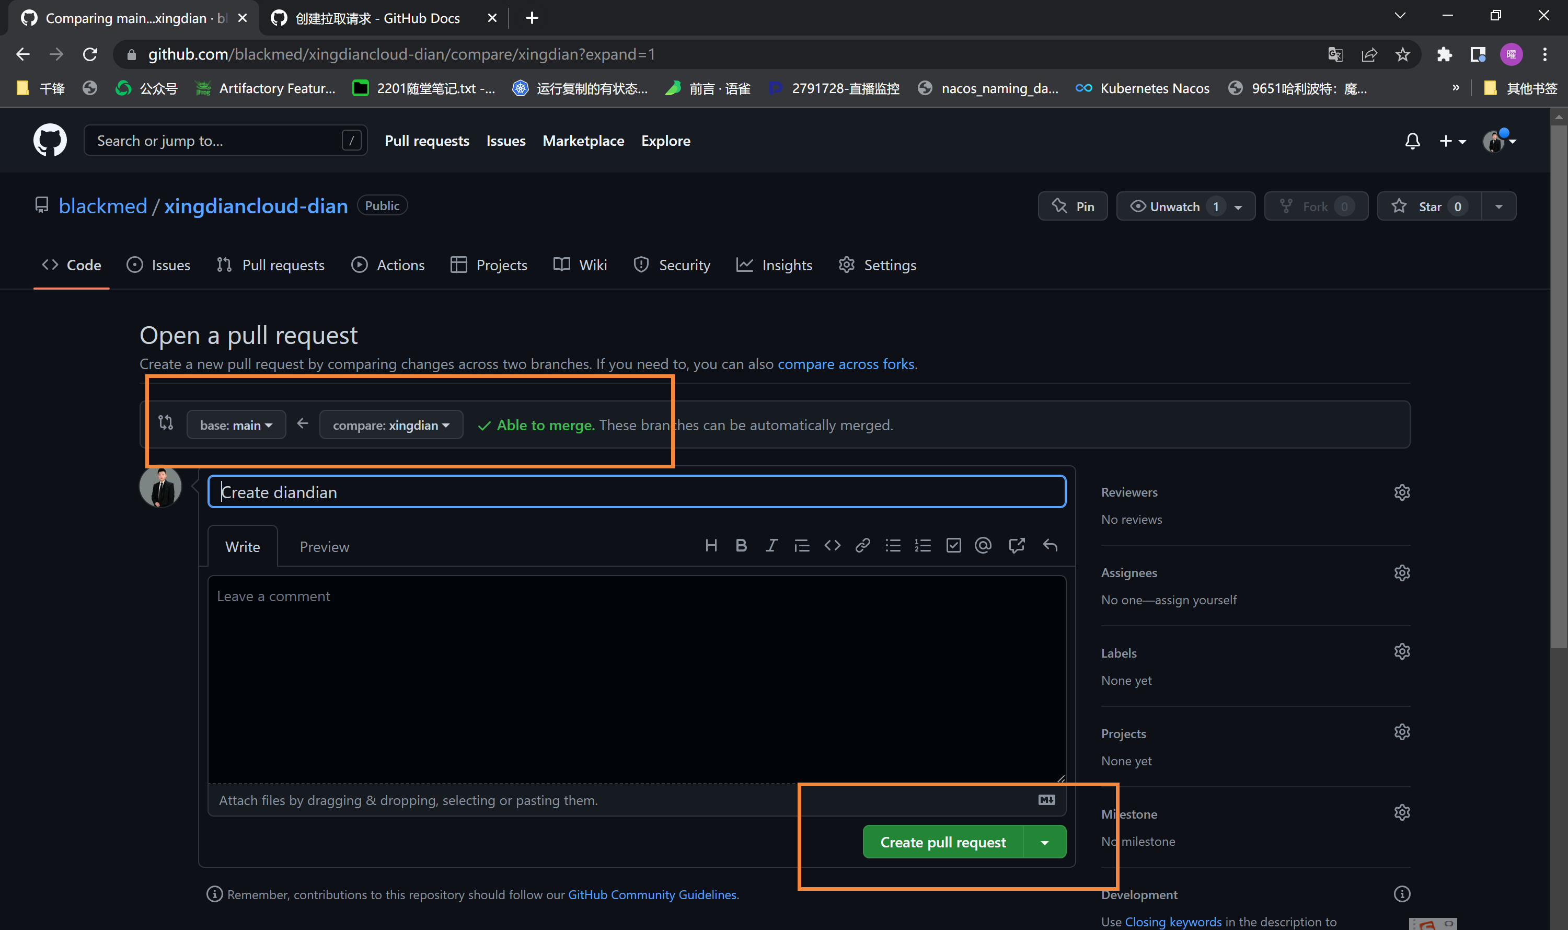Insert a heading with the H icon
The image size is (1568, 930).
click(x=710, y=546)
